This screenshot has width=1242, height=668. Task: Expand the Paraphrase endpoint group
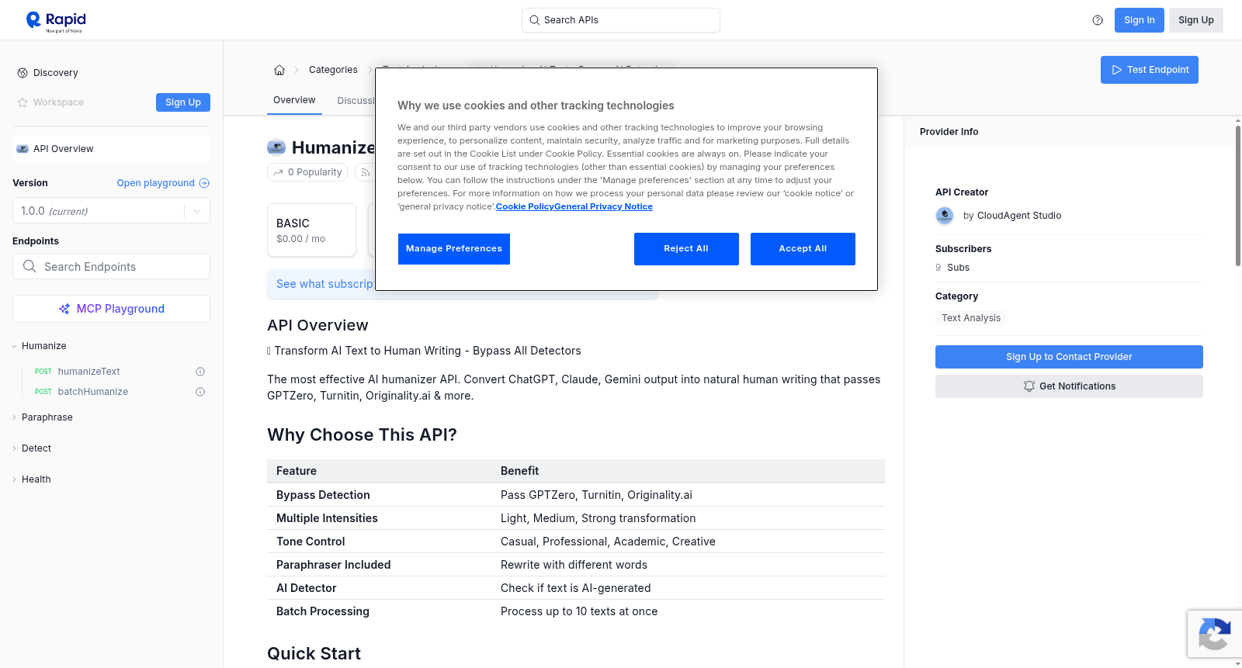[14, 417]
